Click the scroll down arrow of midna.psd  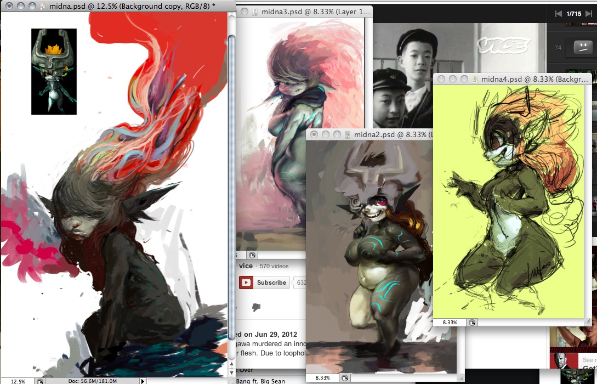point(231,372)
